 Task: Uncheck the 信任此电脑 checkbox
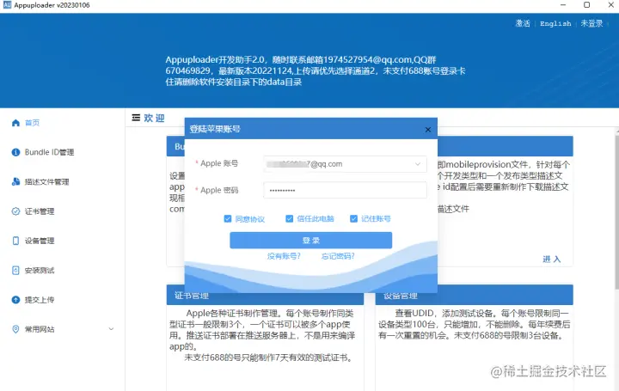(x=290, y=218)
